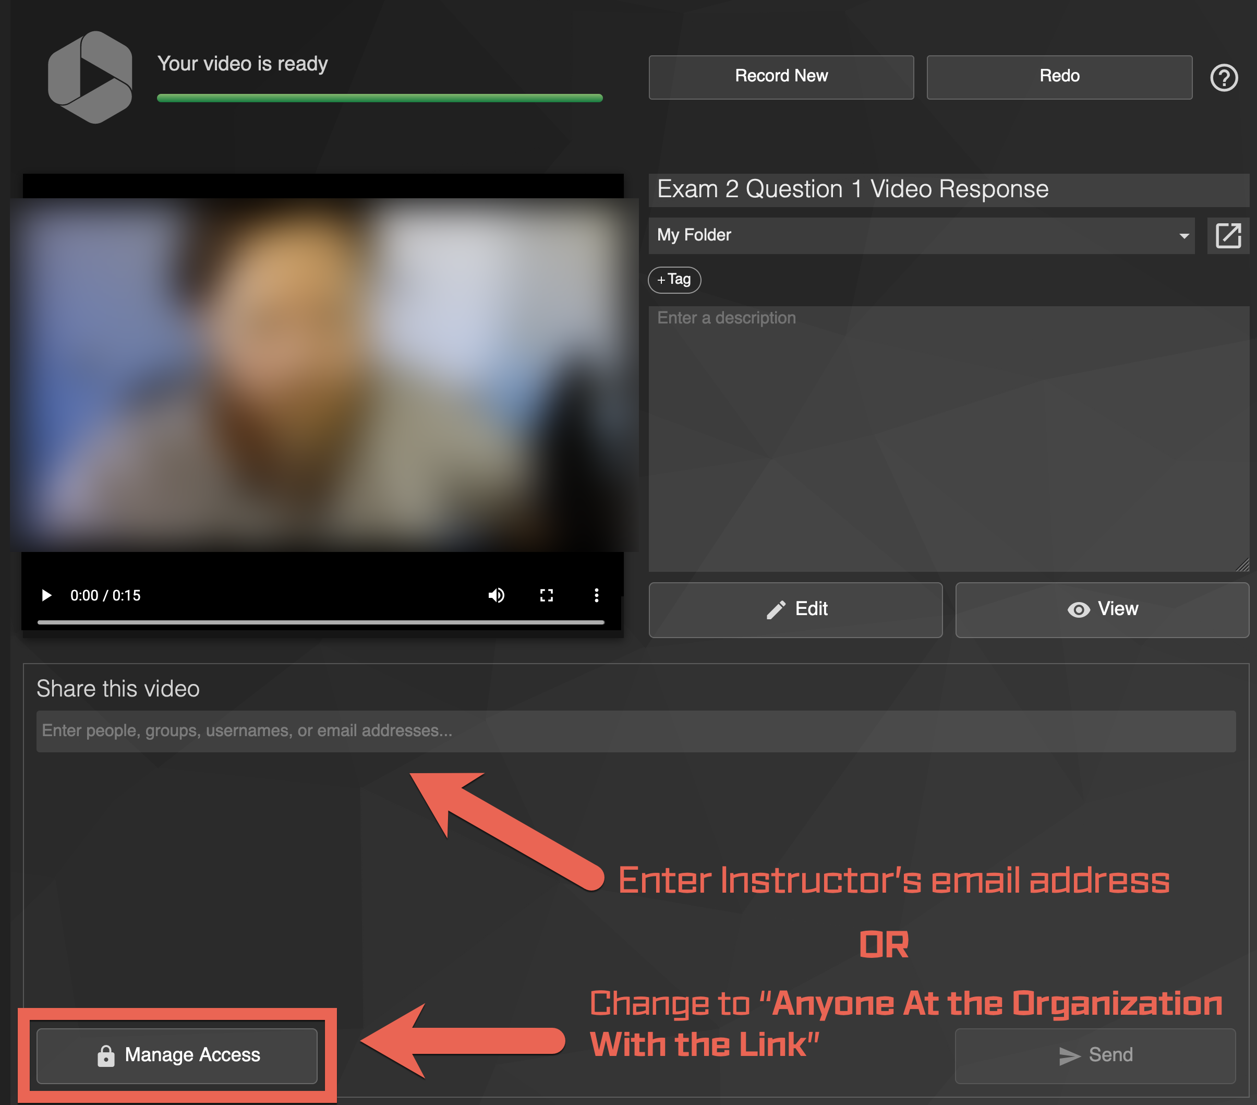Enter fullscreen mode on video player

(x=546, y=595)
